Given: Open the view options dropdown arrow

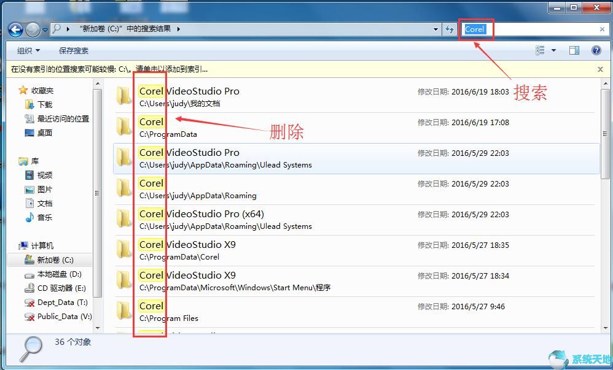Looking at the screenshot, I should (x=553, y=50).
